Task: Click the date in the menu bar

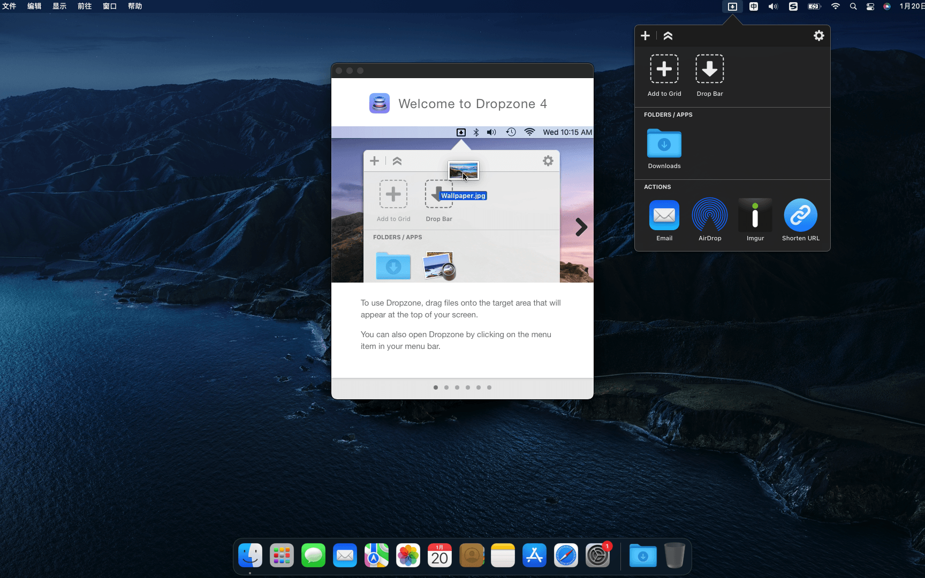Action: point(912,6)
